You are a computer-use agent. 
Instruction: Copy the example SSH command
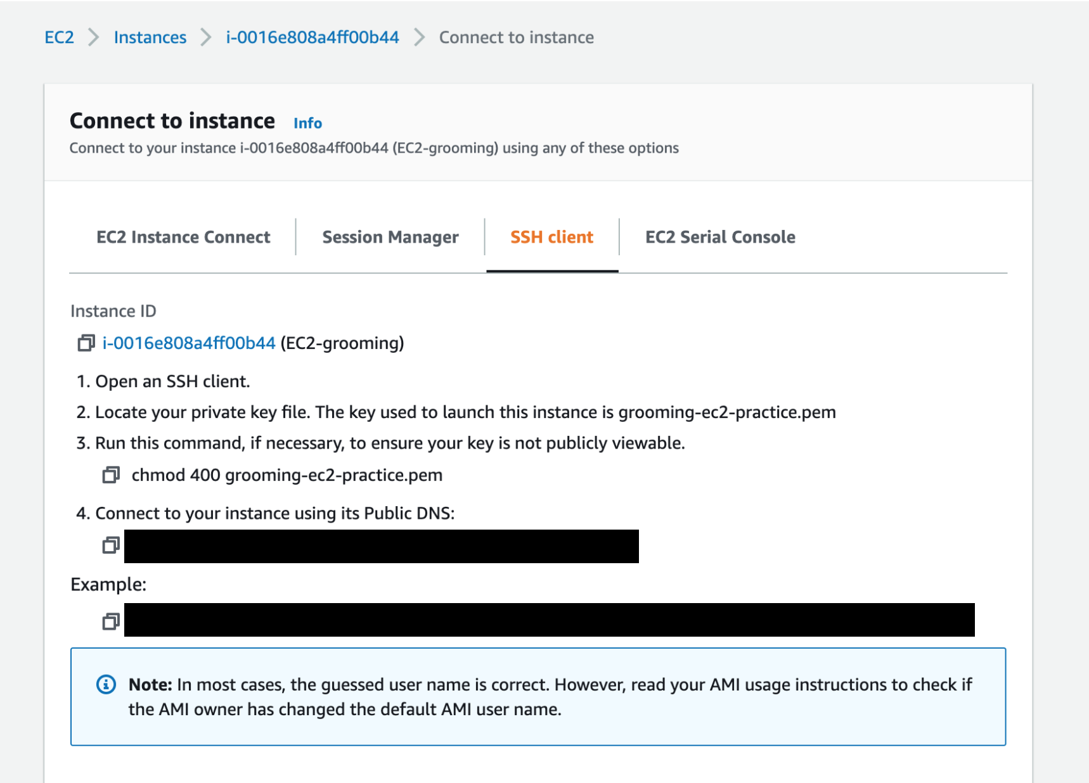coord(111,621)
